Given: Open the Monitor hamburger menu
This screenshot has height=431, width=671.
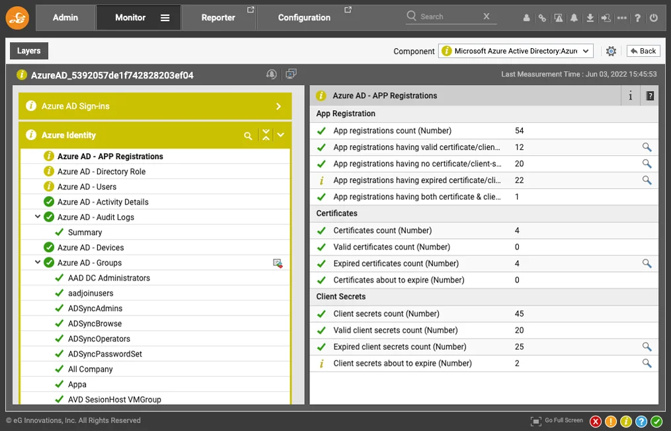Looking at the screenshot, I should 165,18.
